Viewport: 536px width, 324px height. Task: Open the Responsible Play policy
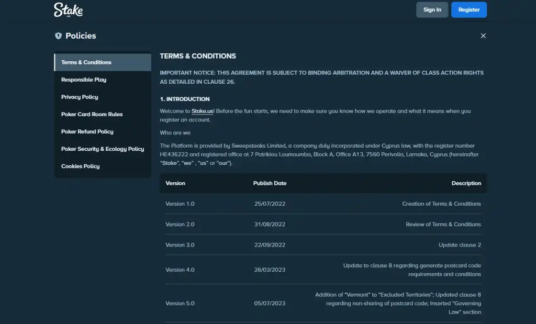pyautogui.click(x=103, y=80)
